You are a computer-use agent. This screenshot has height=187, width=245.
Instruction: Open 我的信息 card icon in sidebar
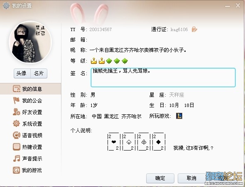17,89
